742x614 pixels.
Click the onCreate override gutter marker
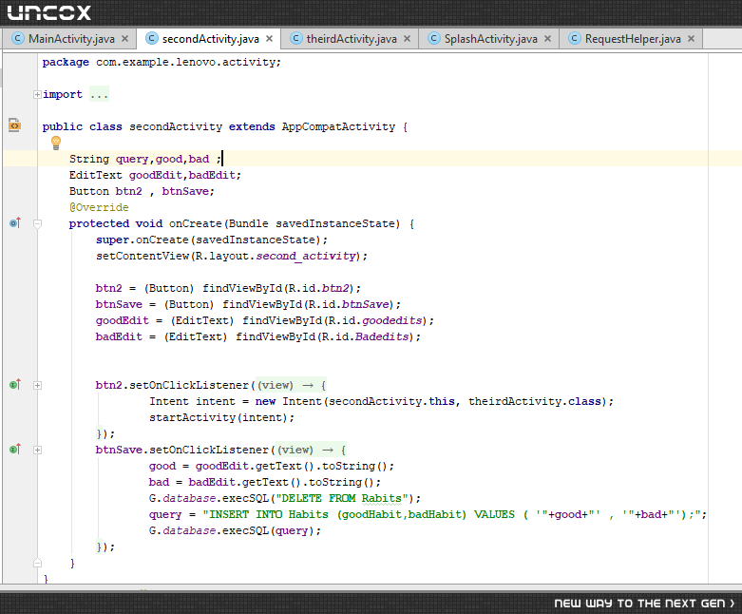(15, 223)
